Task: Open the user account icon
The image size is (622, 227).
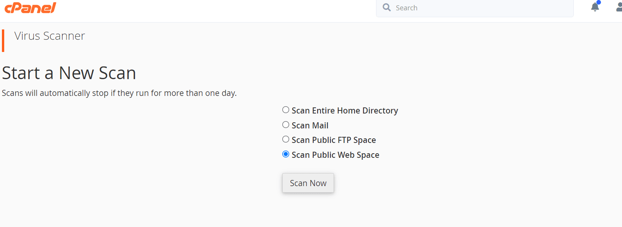Action: click(x=619, y=7)
